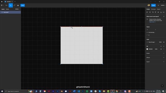The image size is (166, 93).
Task: Select the Bend tool
Action: 15,5
